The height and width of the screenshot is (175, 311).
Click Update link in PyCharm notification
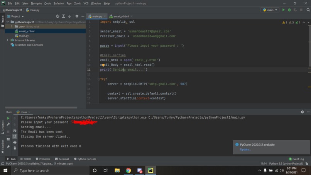click(x=245, y=150)
